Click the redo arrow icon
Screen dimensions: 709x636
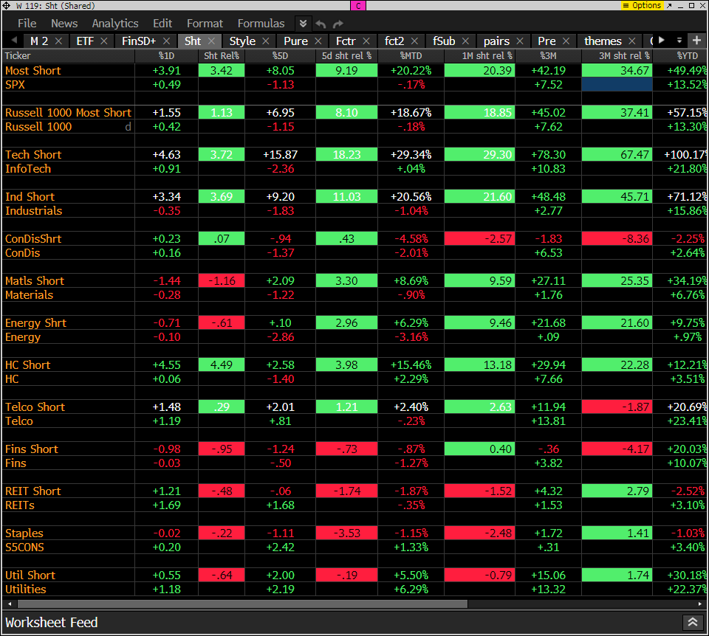click(x=338, y=24)
